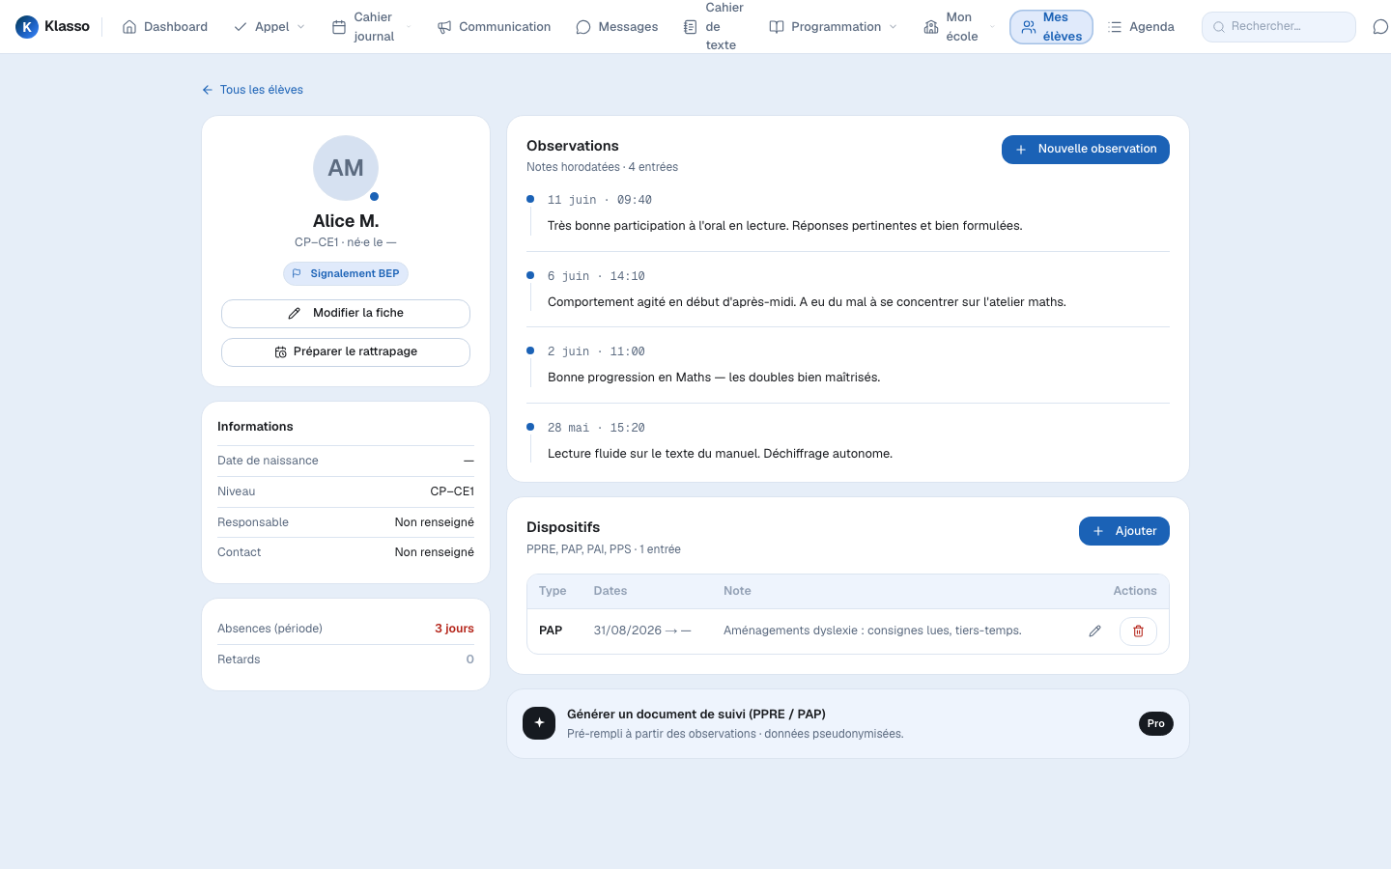Select the 28 mai 15:20 observation timestamp
Screen dimensions: 1391x869
pyautogui.click(x=596, y=428)
